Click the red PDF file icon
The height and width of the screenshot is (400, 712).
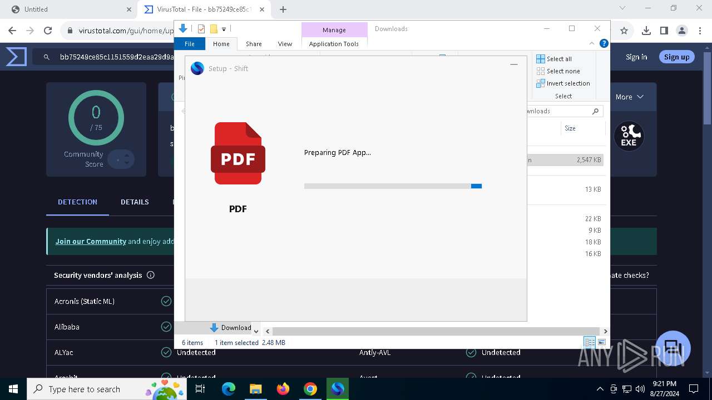[238, 153]
